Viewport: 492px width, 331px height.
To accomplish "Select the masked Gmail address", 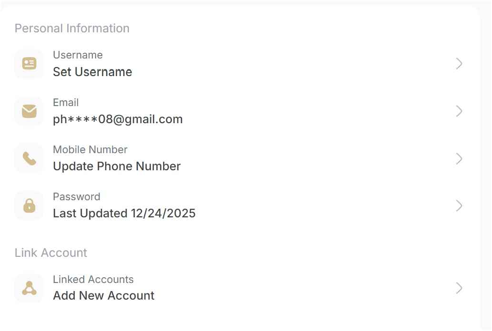I will [x=118, y=119].
